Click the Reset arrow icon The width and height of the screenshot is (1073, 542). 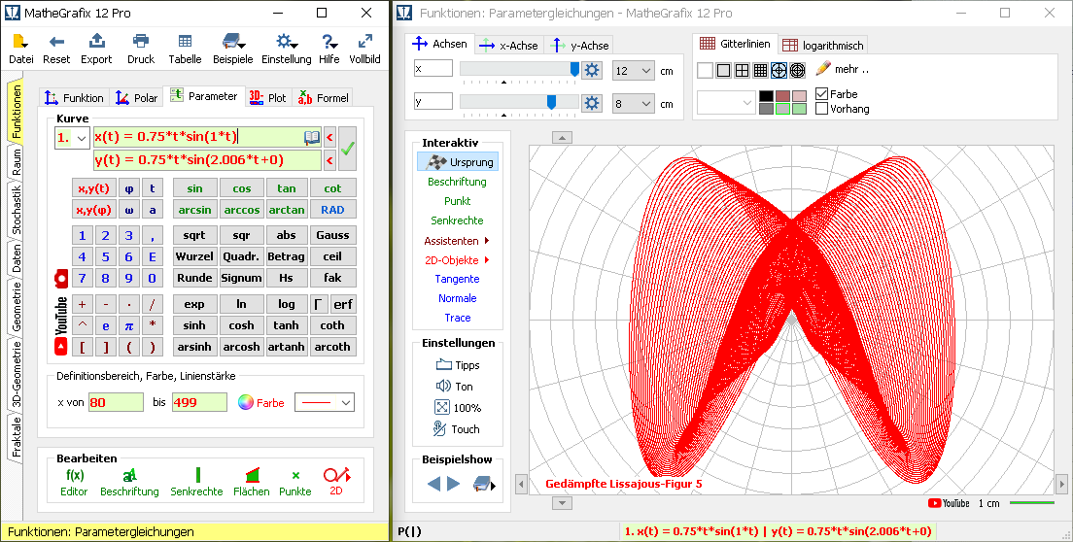[x=56, y=43]
